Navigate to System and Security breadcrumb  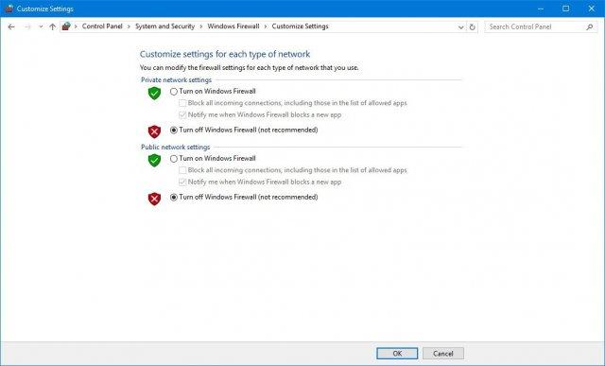[164, 26]
